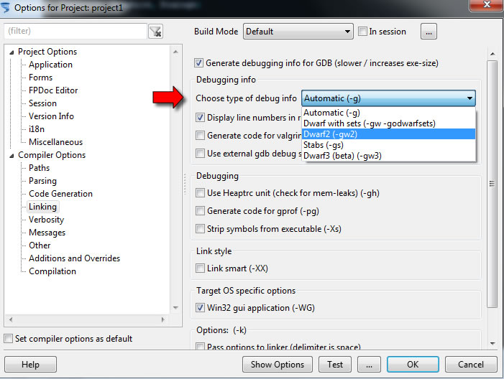Select Messages tree item

[x=47, y=233]
